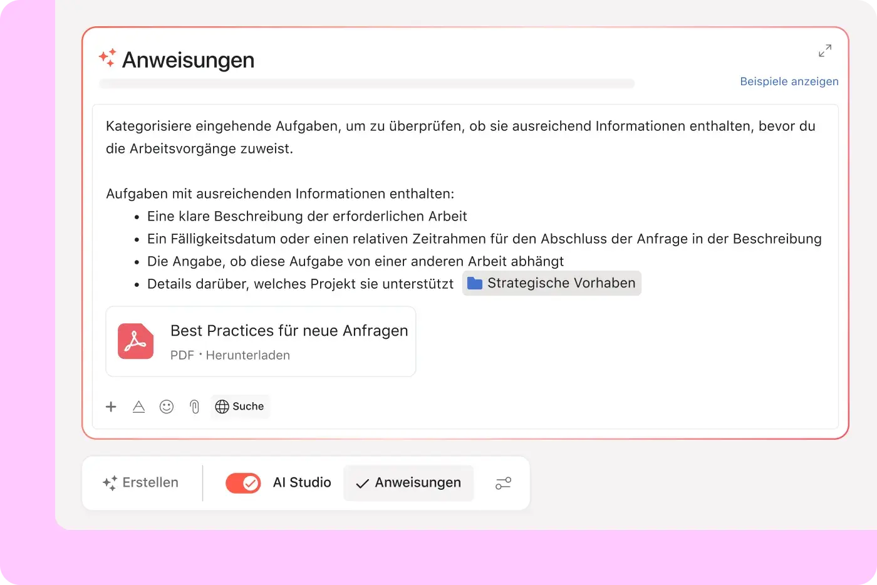The image size is (877, 585).
Task: Click into the instructions text editor
Action: click(x=465, y=266)
